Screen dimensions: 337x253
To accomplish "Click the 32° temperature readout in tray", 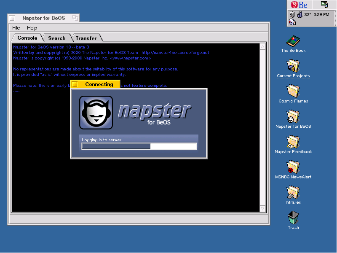I will [x=308, y=15].
